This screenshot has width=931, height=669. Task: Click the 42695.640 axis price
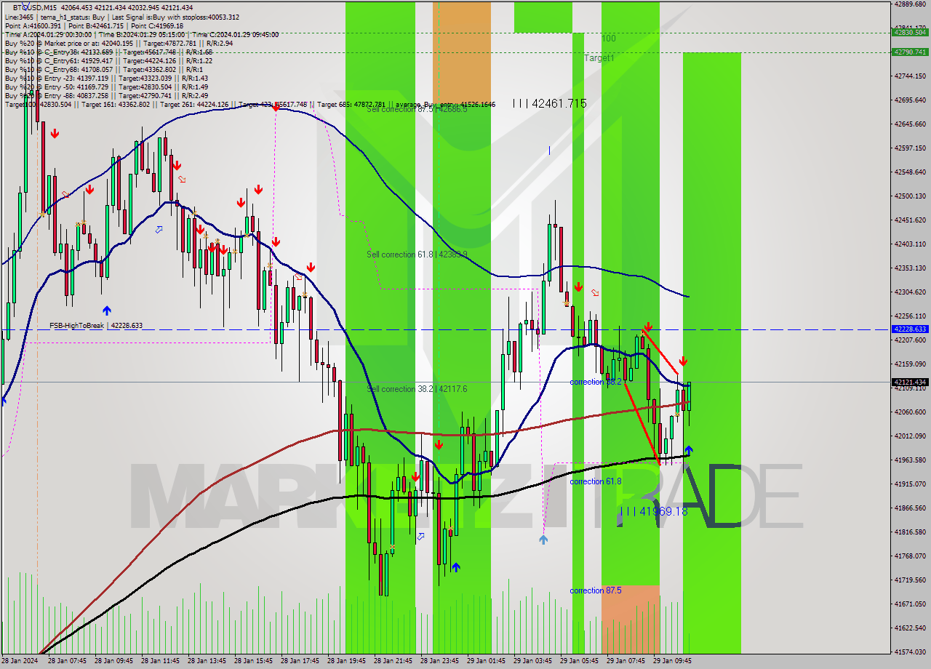click(910, 100)
